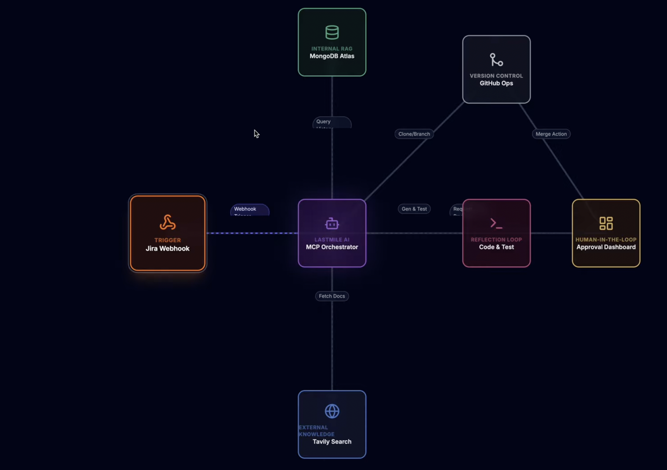Click the REFLECTION LOOP heading text
Image resolution: width=667 pixels, height=470 pixels.
point(496,240)
